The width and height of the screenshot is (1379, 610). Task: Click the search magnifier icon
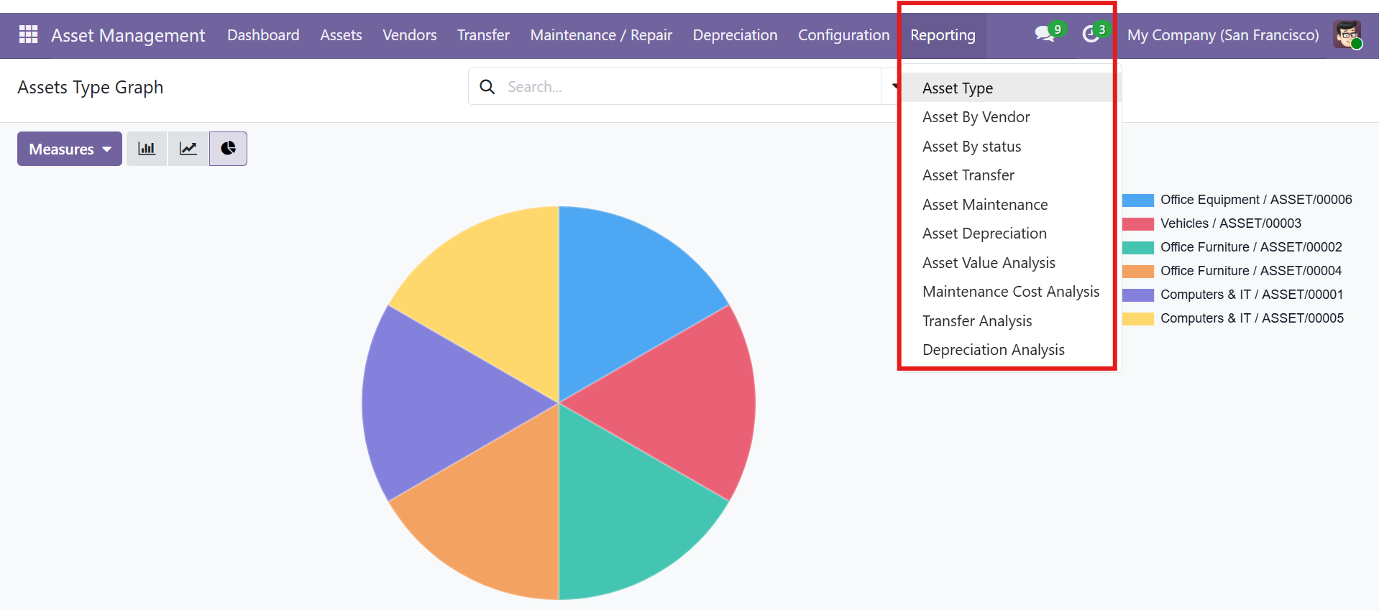pos(487,87)
